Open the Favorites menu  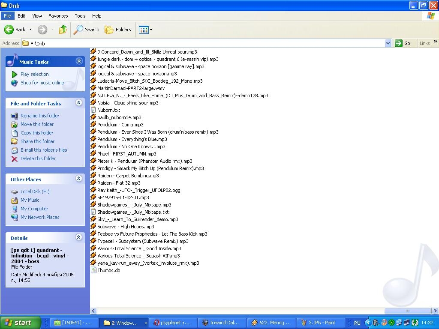coord(58,16)
